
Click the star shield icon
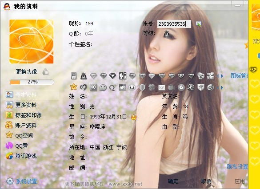[201, 87]
